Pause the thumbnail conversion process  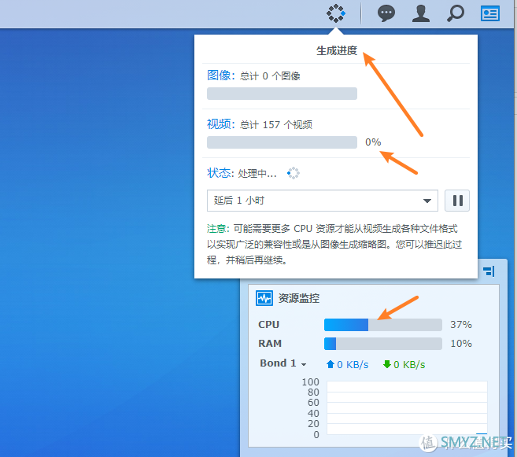[x=457, y=201]
